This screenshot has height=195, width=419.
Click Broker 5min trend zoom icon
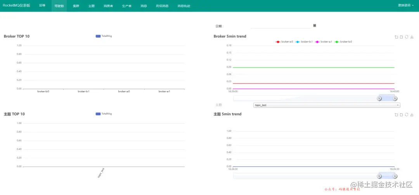coord(396,37)
